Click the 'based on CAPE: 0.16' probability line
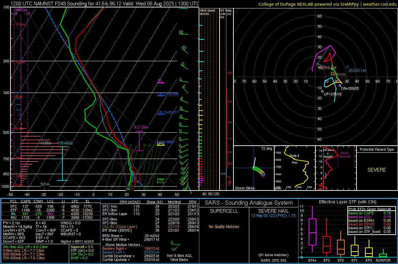This screenshot has width=398, height=264. click(x=370, y=213)
